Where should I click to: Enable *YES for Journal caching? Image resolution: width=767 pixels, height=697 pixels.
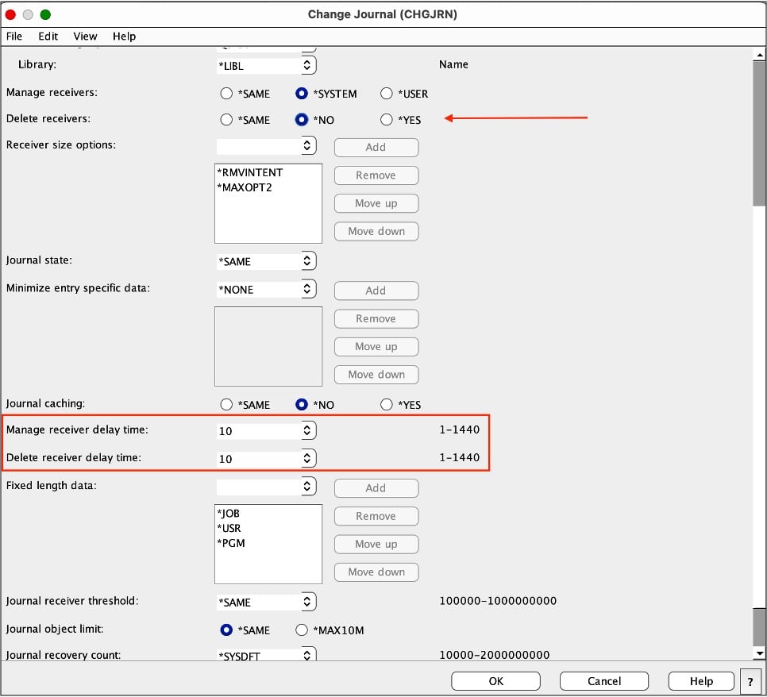point(387,405)
